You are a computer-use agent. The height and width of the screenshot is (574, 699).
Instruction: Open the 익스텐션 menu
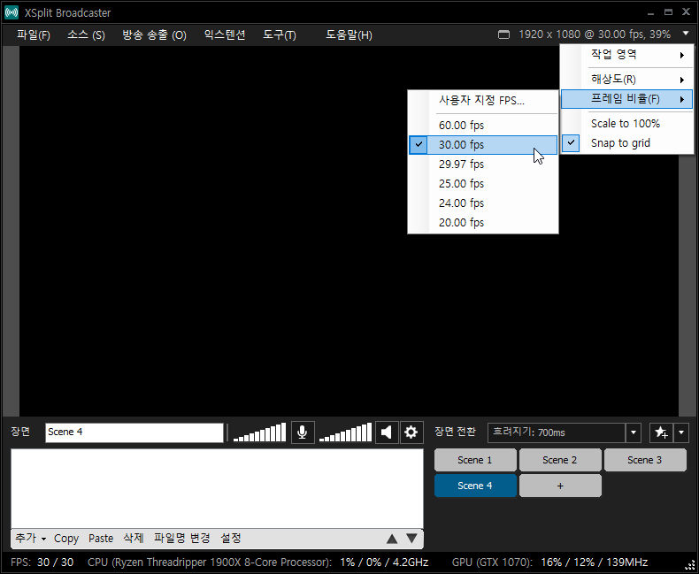pyautogui.click(x=225, y=34)
